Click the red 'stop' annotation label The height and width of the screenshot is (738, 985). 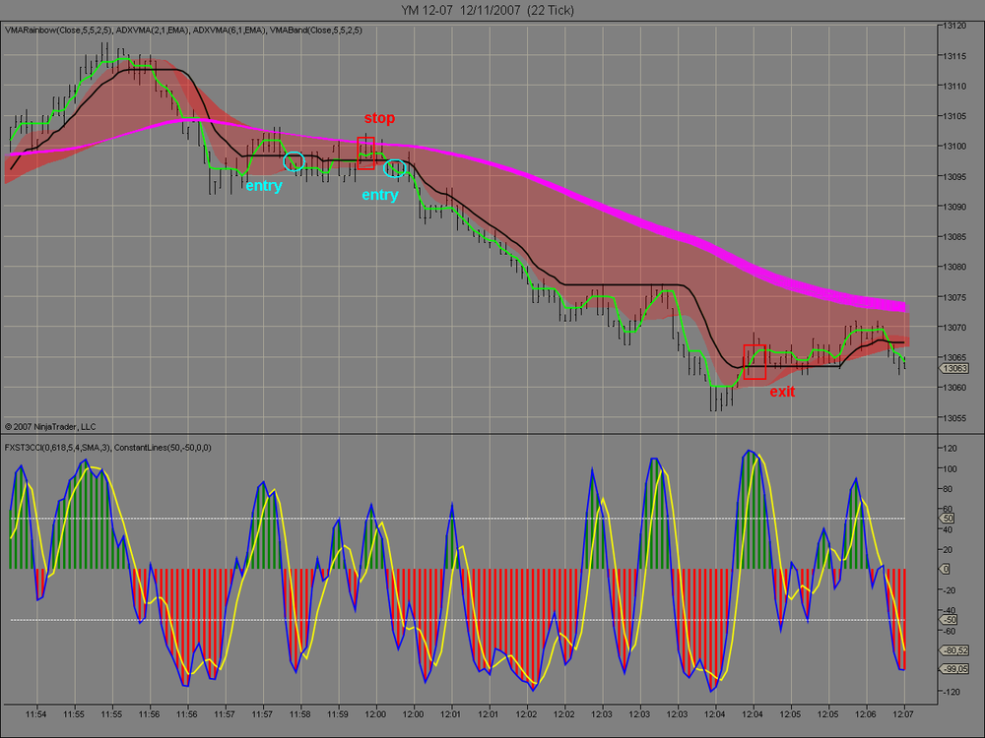(x=379, y=118)
